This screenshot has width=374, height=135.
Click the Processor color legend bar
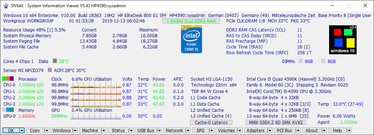point(8,79)
